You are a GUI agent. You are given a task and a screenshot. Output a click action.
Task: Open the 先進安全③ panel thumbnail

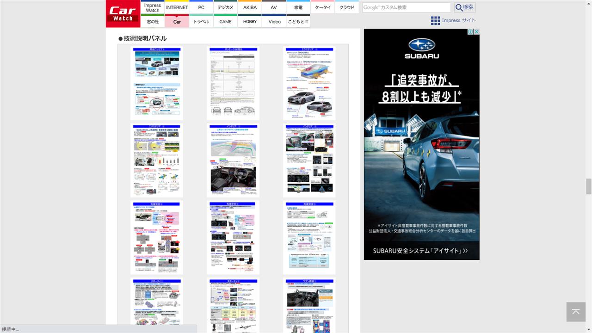click(309, 238)
